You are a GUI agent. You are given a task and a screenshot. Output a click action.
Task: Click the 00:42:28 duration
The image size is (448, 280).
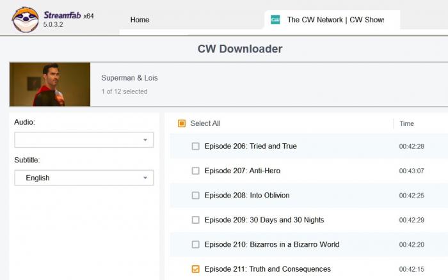click(x=412, y=146)
